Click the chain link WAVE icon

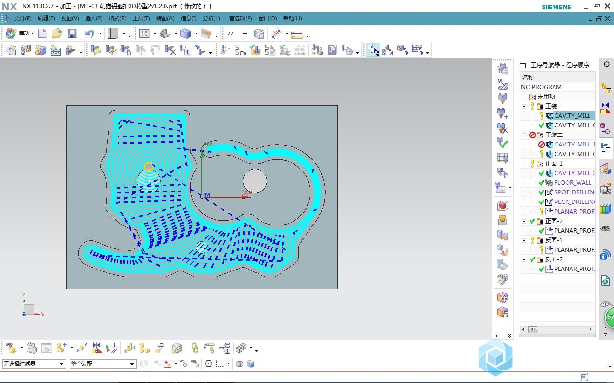[x=195, y=348]
